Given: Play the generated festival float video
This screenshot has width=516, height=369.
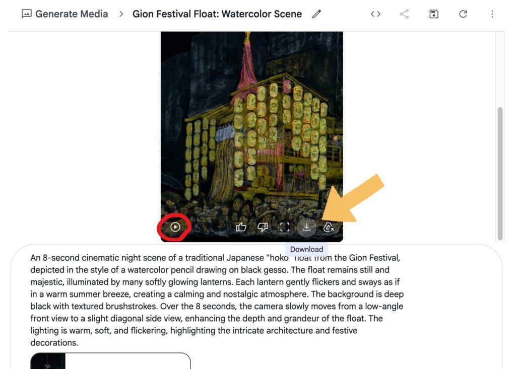Looking at the screenshot, I should pos(175,227).
